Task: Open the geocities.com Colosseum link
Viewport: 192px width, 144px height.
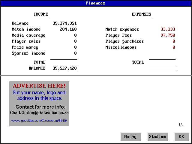Action: click(x=39, y=121)
